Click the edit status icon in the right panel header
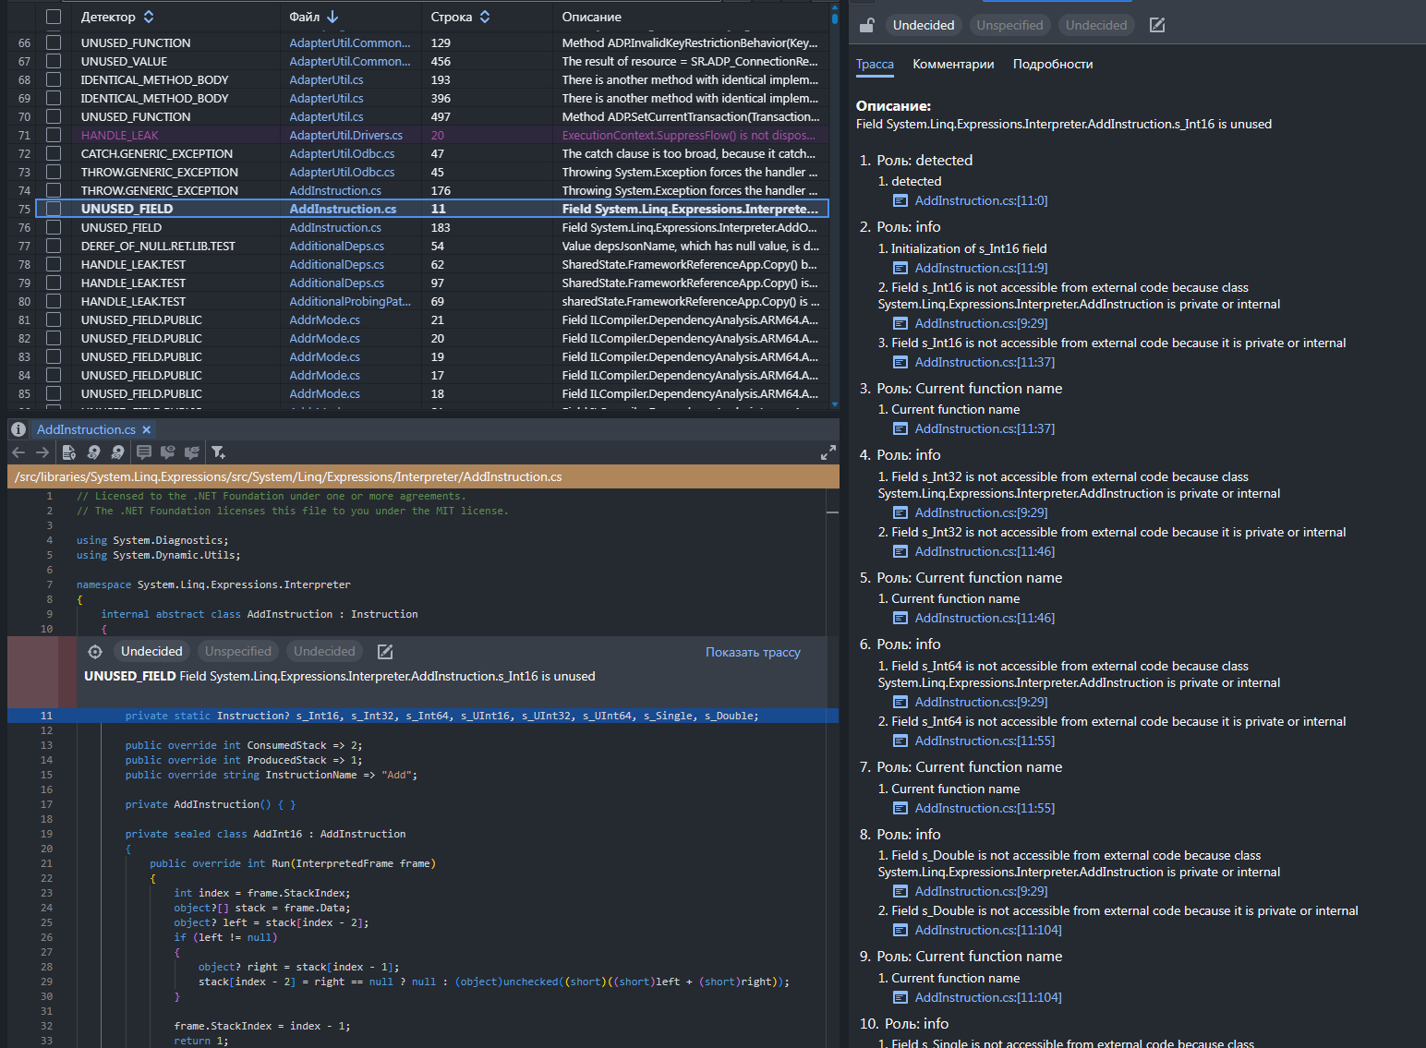Viewport: 1426px width, 1048px height. click(x=1156, y=26)
